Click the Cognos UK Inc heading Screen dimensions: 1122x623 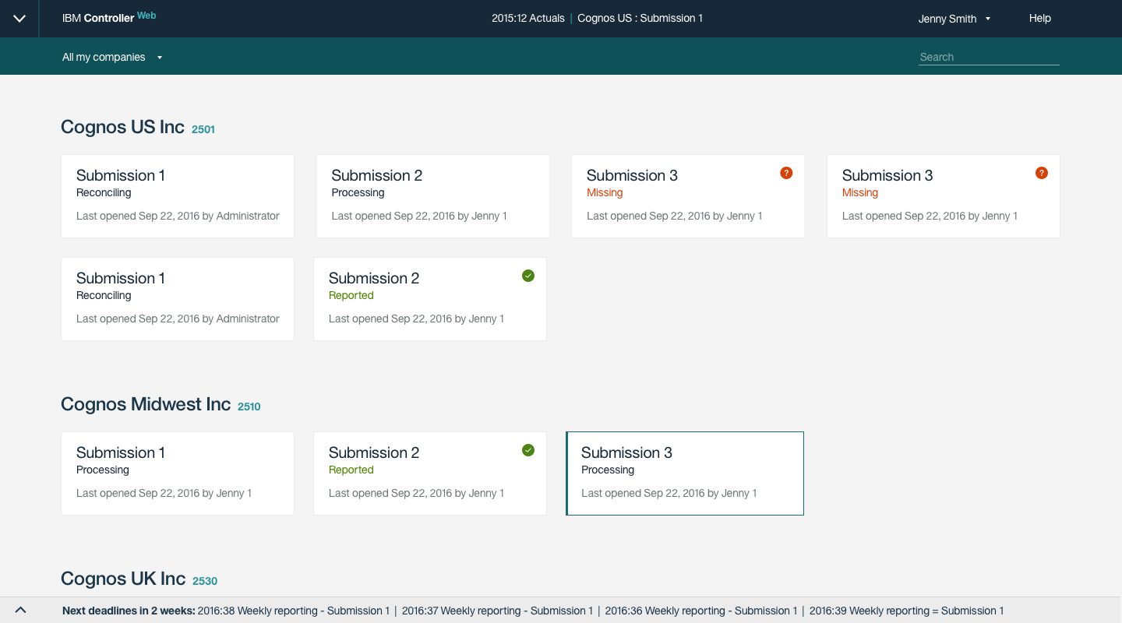click(x=123, y=579)
